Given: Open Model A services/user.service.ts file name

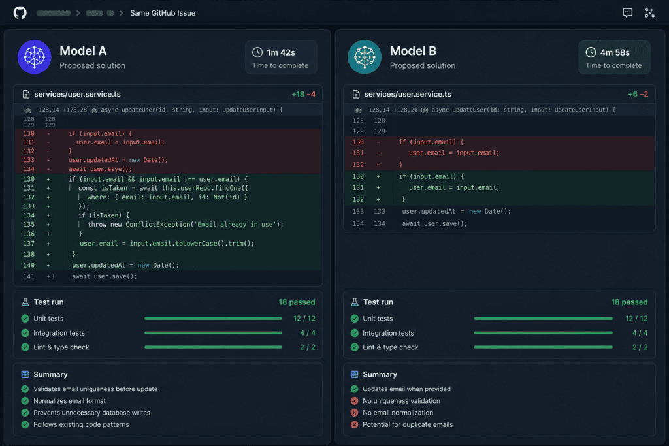Looking at the screenshot, I should click(x=77, y=94).
